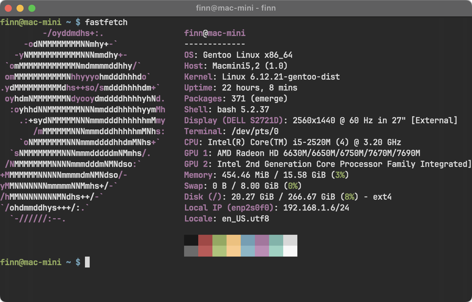This screenshot has width=472, height=302.
Task: Click the purple swatch in top row
Action: point(262,240)
